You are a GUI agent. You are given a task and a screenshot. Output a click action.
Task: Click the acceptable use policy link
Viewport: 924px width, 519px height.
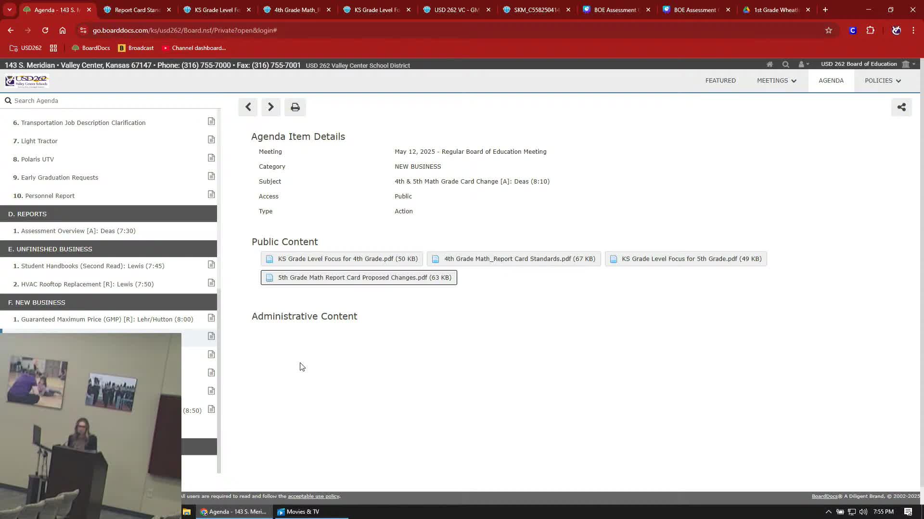point(313,496)
